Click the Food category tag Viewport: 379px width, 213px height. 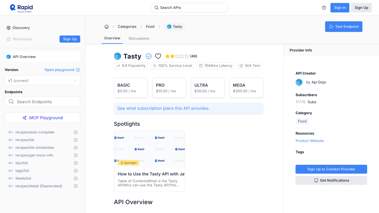pyautogui.click(x=302, y=121)
